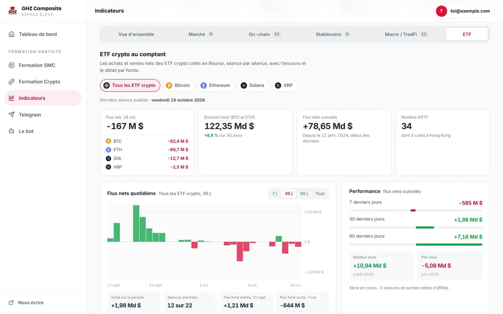503x314 pixels.
Task: Click the Telegram paper plane icon
Action: tap(11, 115)
